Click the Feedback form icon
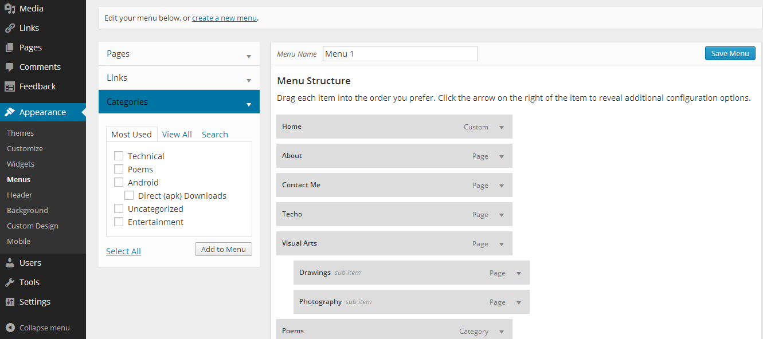 10,86
